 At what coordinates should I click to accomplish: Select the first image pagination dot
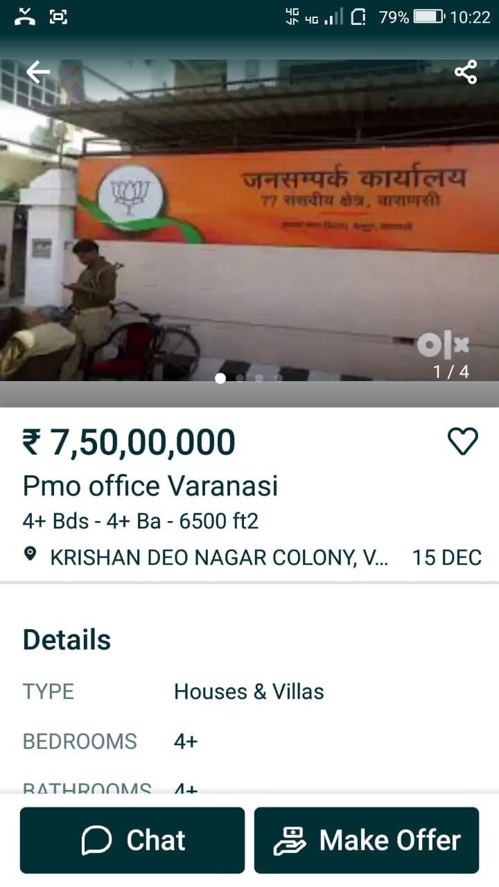pos(220,378)
